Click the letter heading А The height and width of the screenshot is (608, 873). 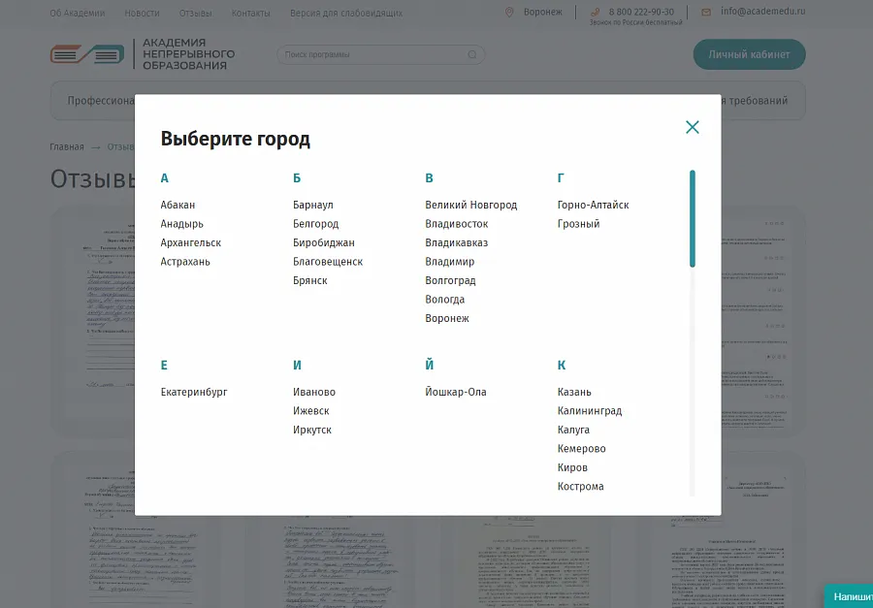(164, 178)
